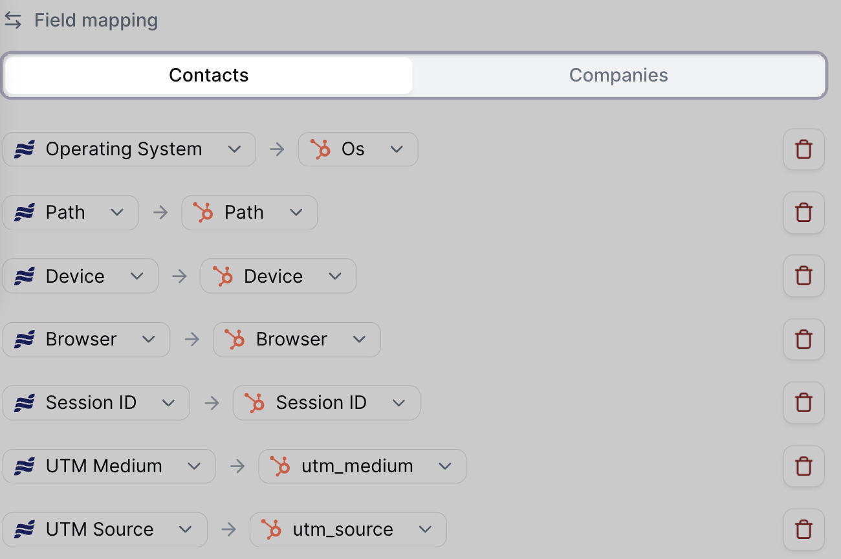
Task: Expand the HubSpot Device property dropdown
Action: tap(278, 276)
